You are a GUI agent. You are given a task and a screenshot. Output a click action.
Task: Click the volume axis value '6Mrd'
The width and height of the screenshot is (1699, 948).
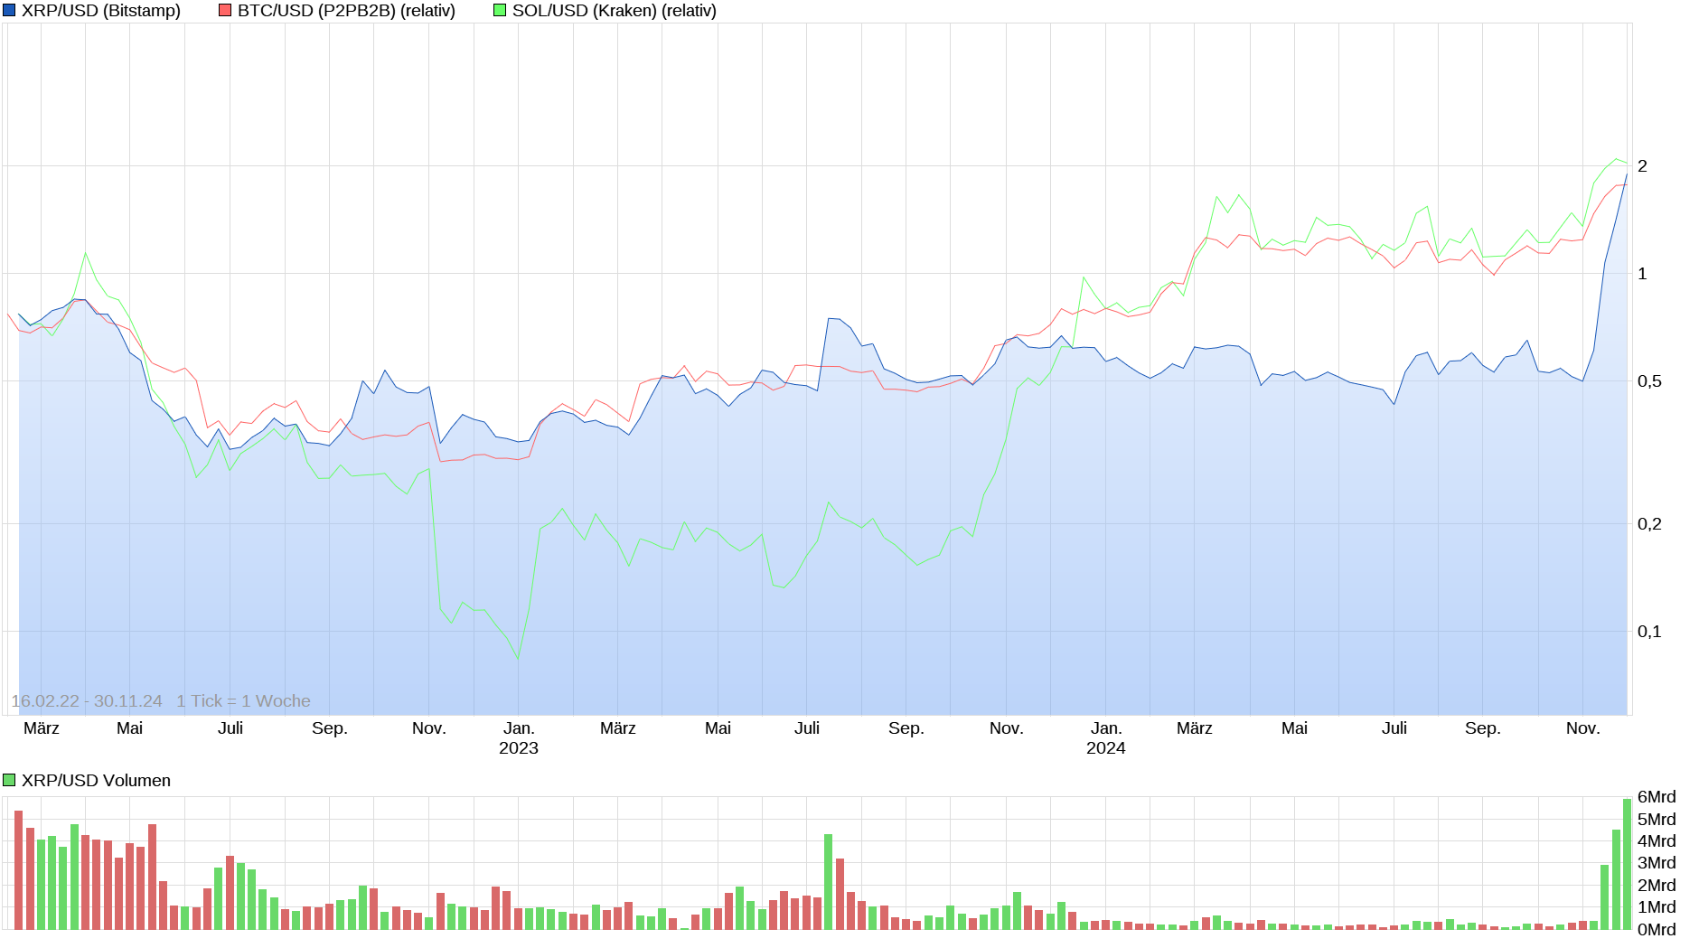[x=1657, y=797]
